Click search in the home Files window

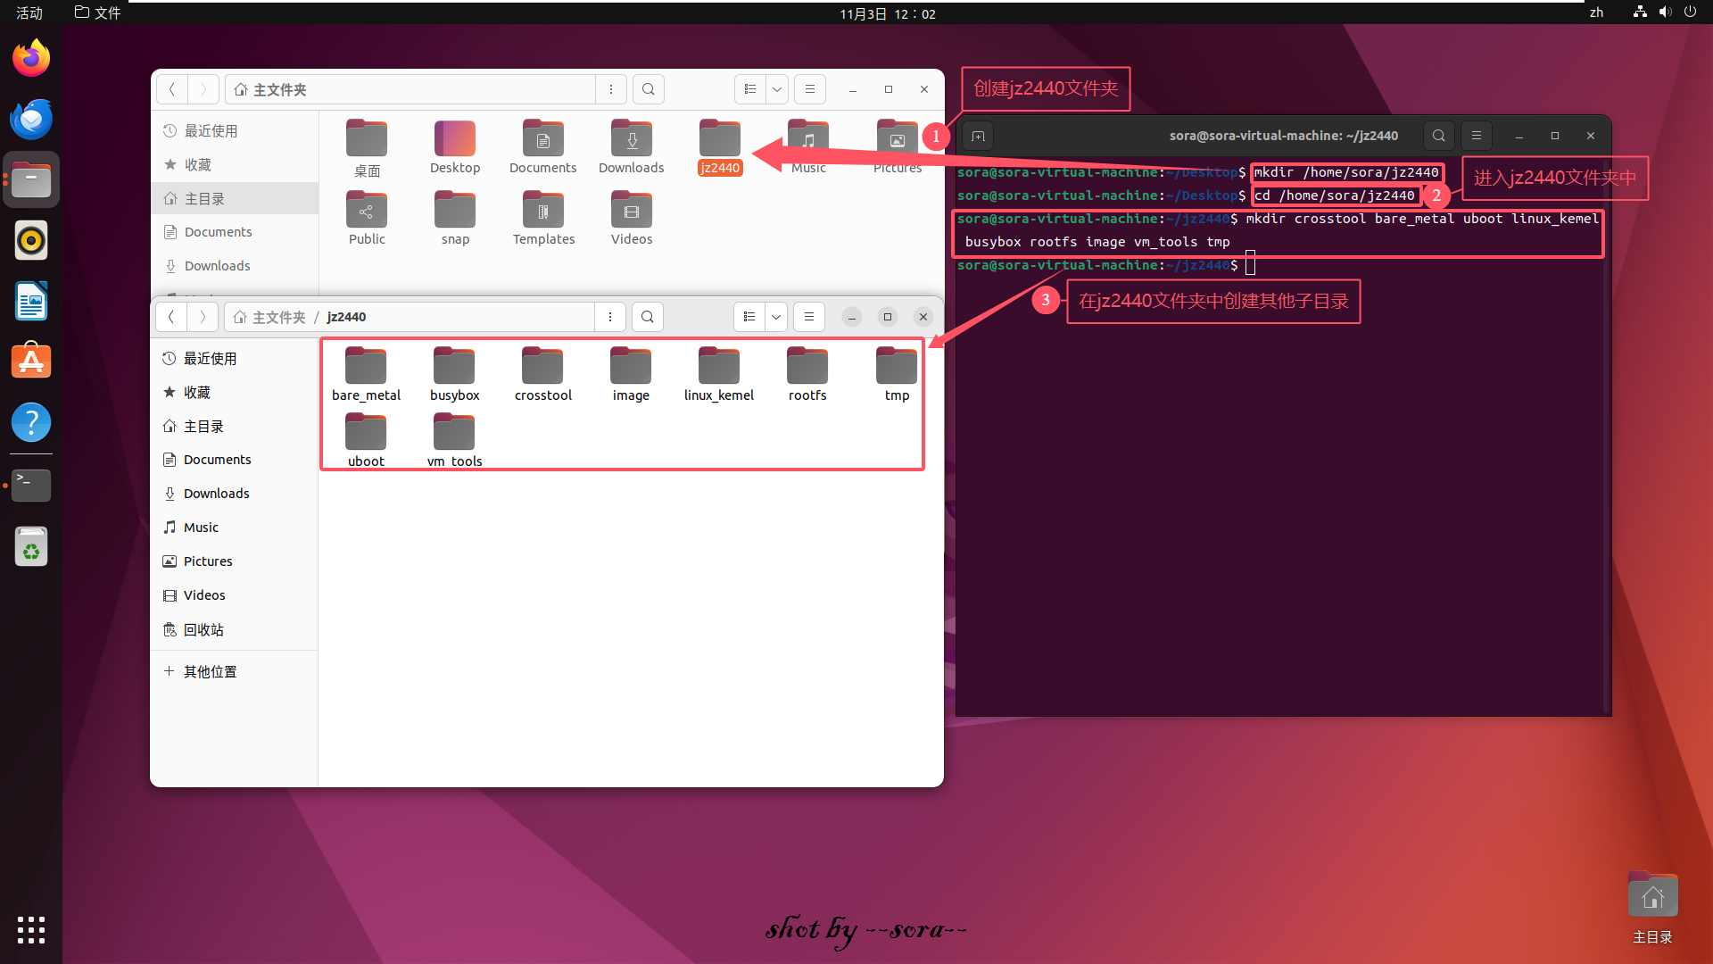pos(649,89)
